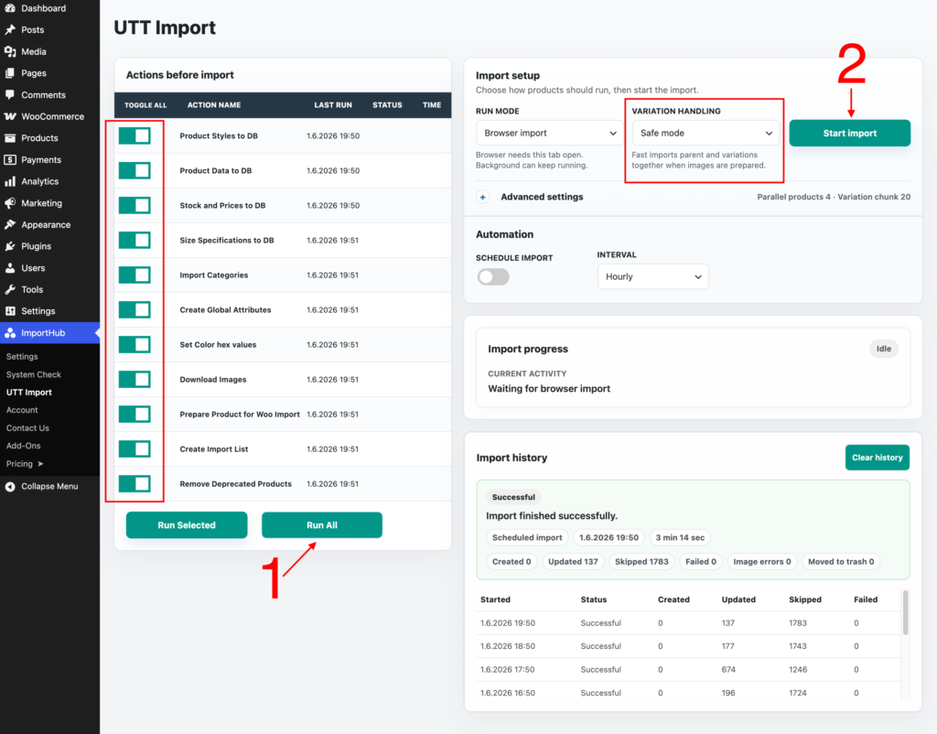Toggle Size Specifications to DB switch
937x734 pixels.
click(135, 241)
